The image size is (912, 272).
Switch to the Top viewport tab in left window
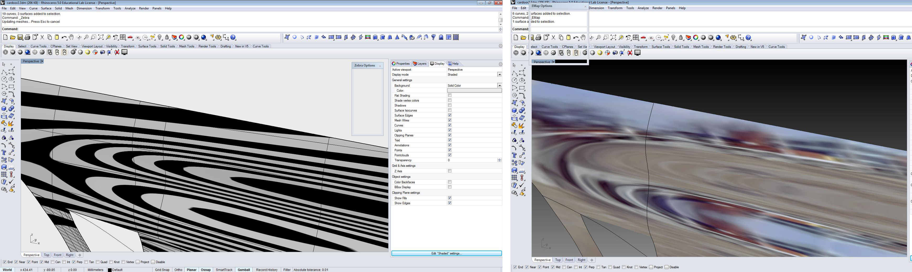pyautogui.click(x=46, y=255)
